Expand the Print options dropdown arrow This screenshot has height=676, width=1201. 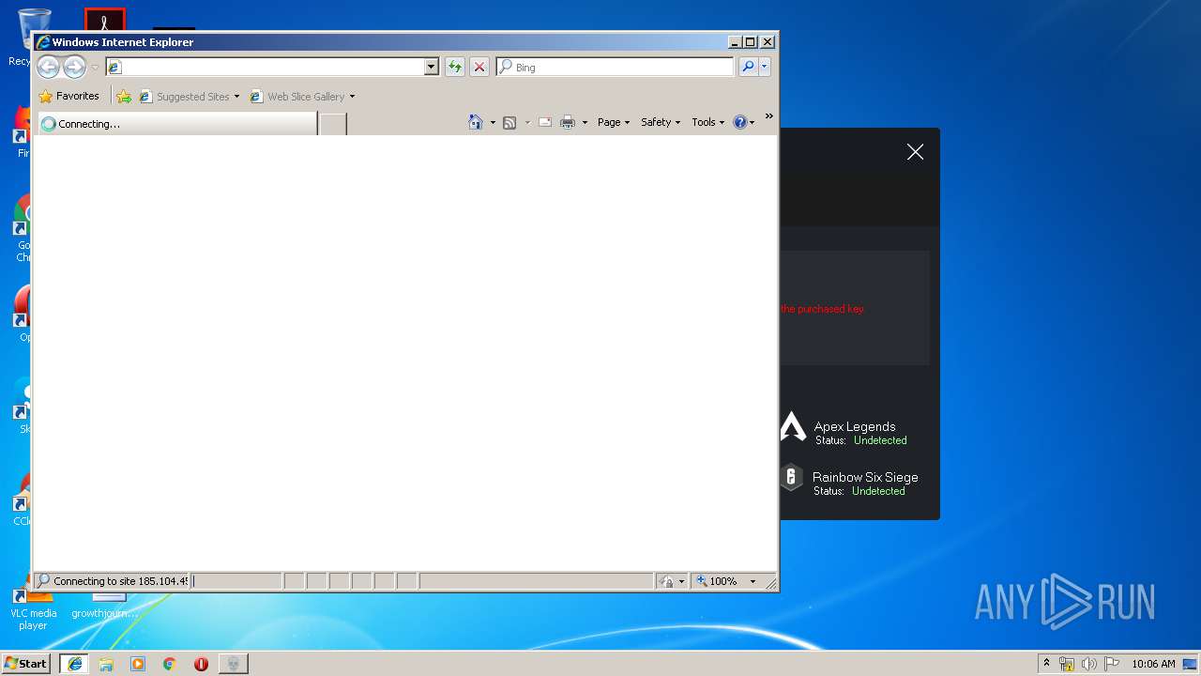(x=585, y=122)
